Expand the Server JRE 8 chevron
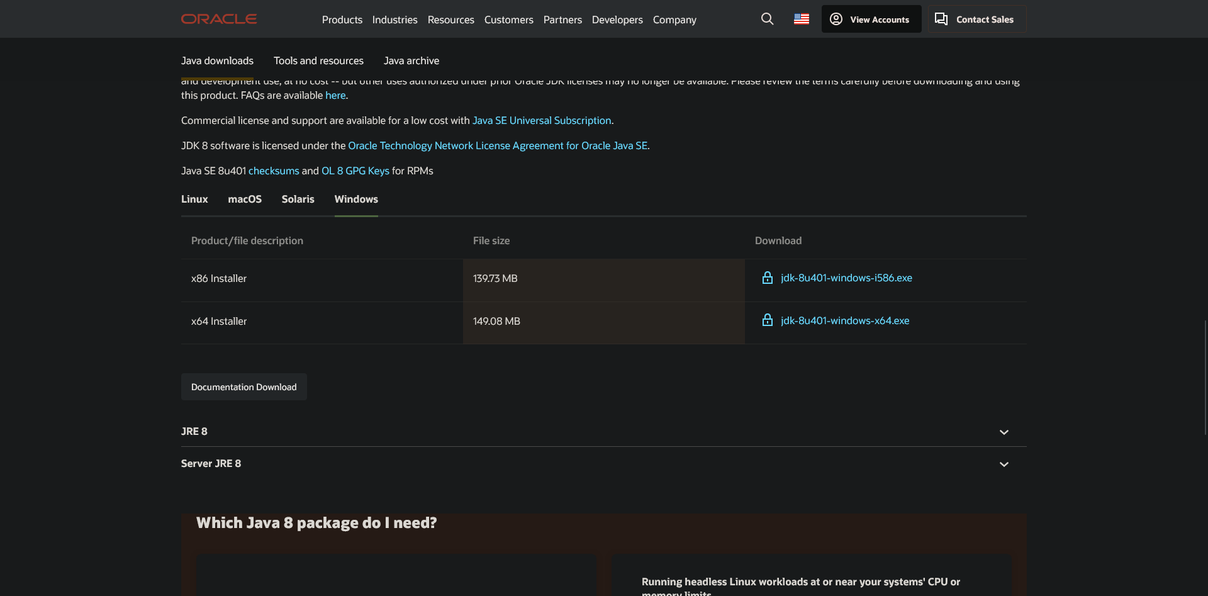 pos(1004,464)
